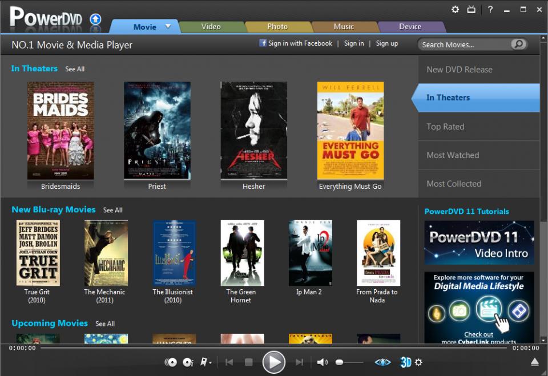Screen dimensions: 548x376
Task: Open the bookmark dropdown arrow
Action: click(210, 363)
